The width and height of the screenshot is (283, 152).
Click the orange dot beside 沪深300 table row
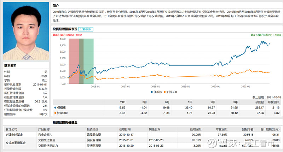(56, 113)
